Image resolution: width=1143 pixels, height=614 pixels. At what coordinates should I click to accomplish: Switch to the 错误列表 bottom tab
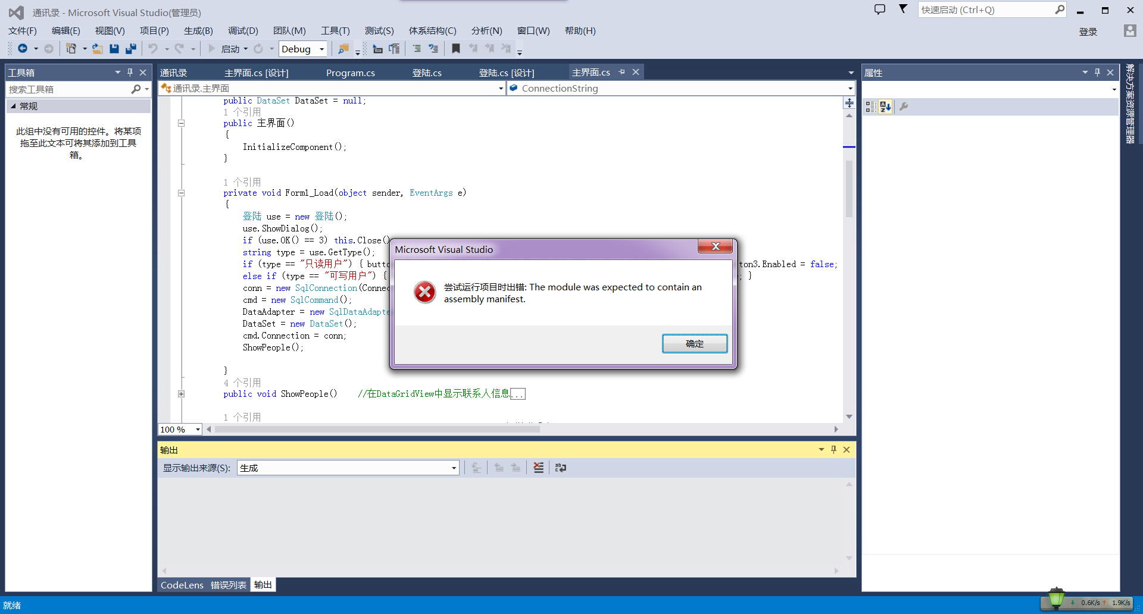point(228,585)
